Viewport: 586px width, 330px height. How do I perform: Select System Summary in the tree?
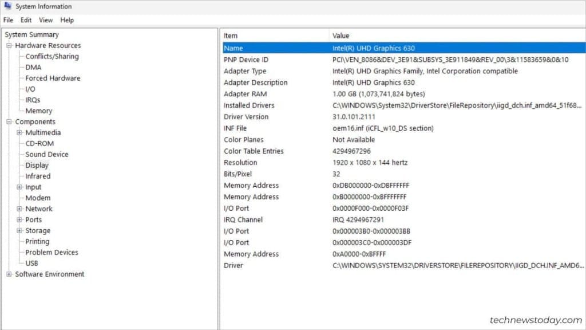pyautogui.click(x=31, y=34)
